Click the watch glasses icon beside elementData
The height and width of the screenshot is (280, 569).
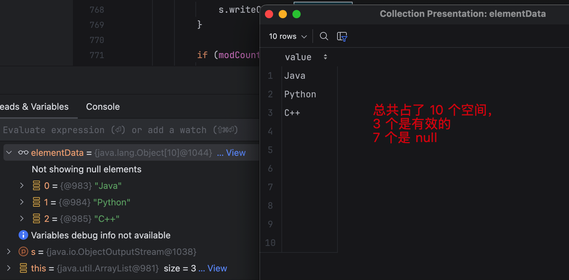point(23,152)
